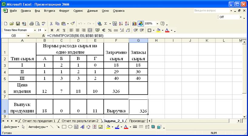Select the Cut scissors icon
This screenshot has height=136, width=248.
52,23
